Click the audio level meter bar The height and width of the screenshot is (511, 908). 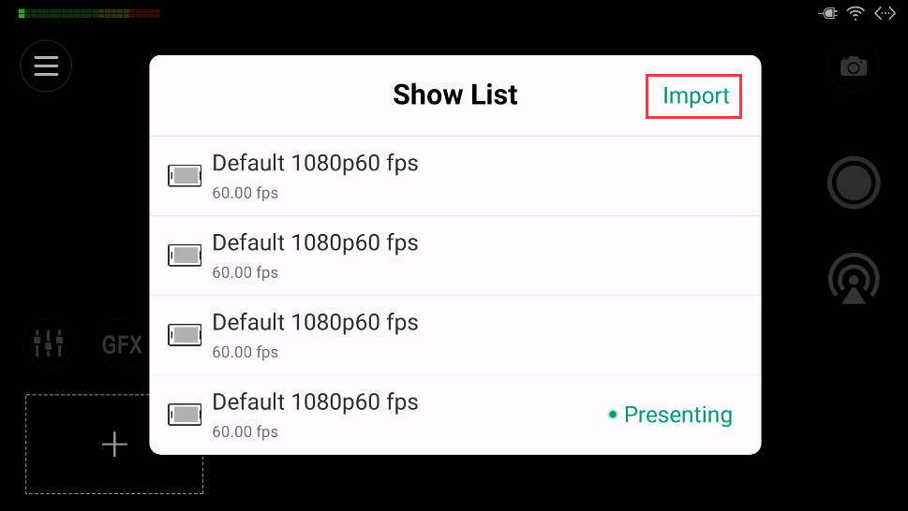(x=89, y=13)
